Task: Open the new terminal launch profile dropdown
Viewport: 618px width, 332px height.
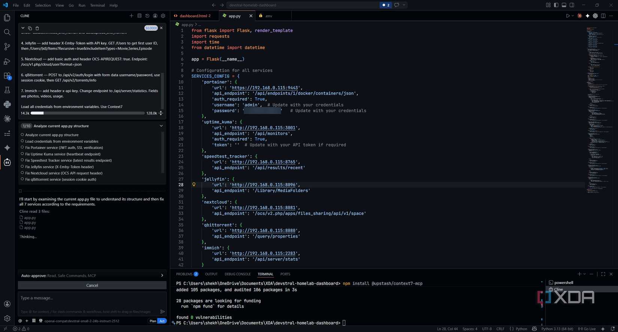Action: point(585,274)
